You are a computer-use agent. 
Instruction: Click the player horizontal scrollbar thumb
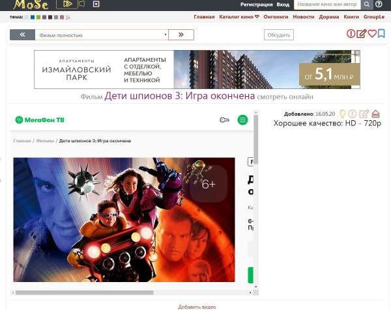tap(84, 292)
